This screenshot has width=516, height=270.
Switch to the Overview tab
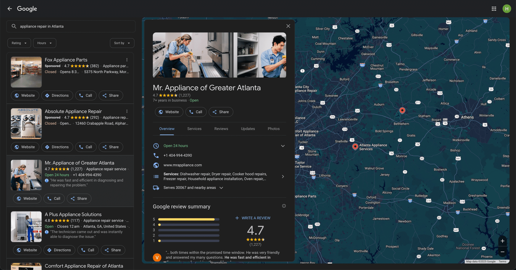tap(167, 129)
